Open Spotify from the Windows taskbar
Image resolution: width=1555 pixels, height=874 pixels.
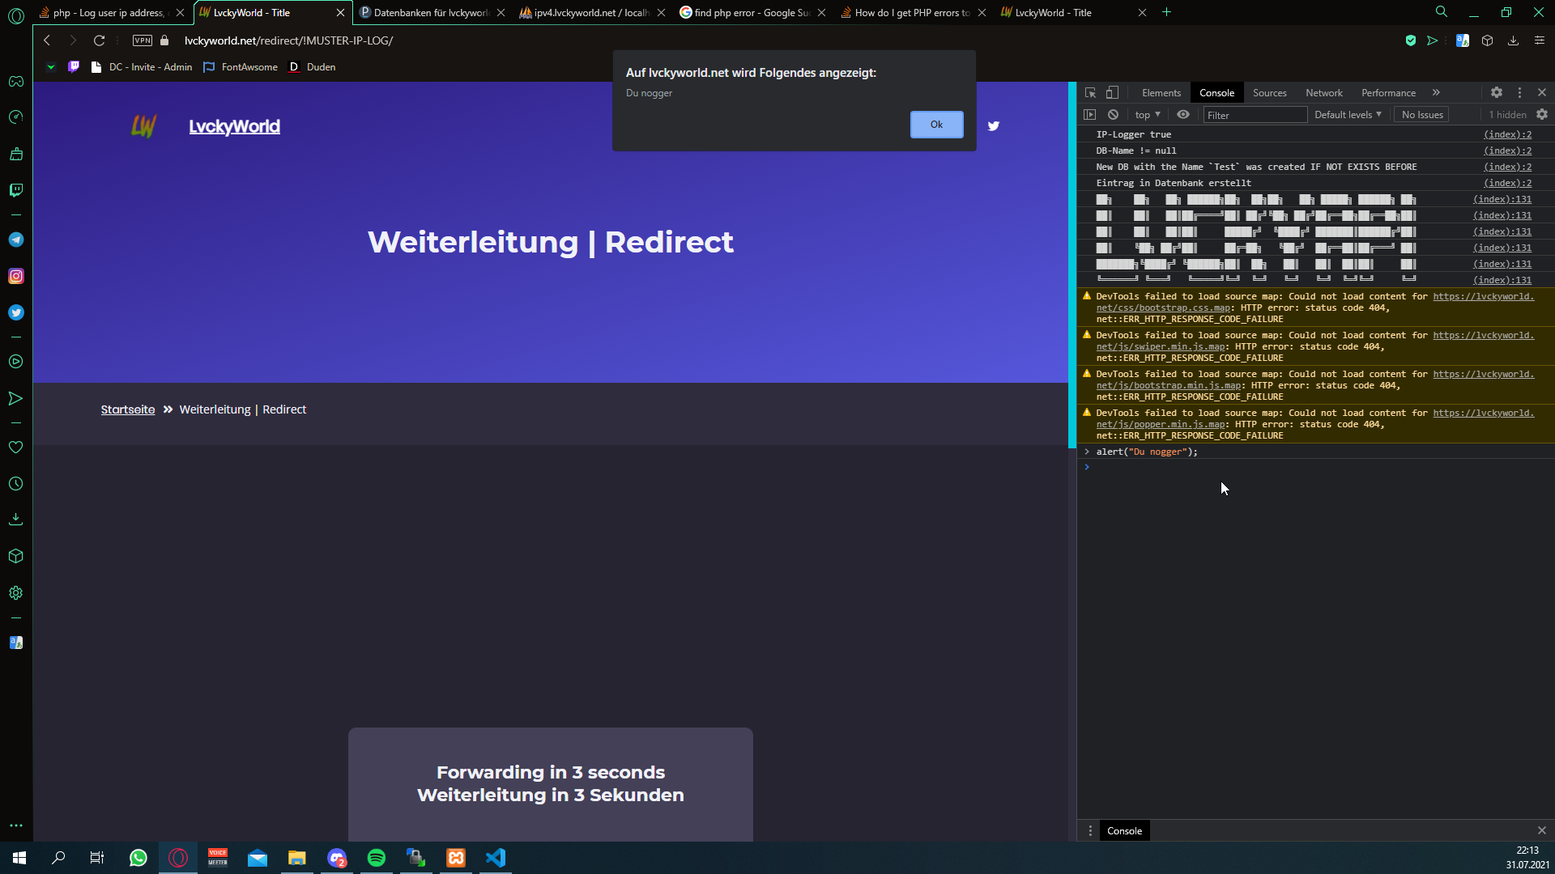coord(377,858)
